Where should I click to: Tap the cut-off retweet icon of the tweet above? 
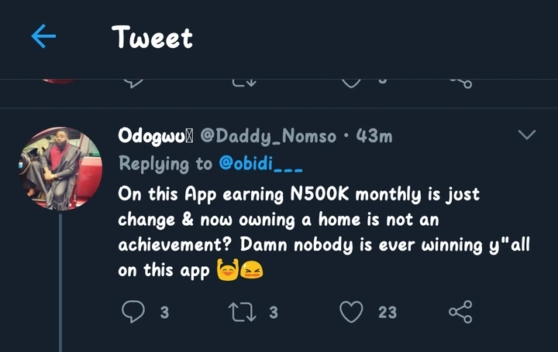(x=242, y=82)
